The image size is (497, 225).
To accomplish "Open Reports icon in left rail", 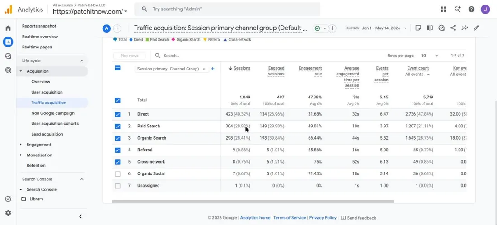I will pyautogui.click(x=8, y=42).
